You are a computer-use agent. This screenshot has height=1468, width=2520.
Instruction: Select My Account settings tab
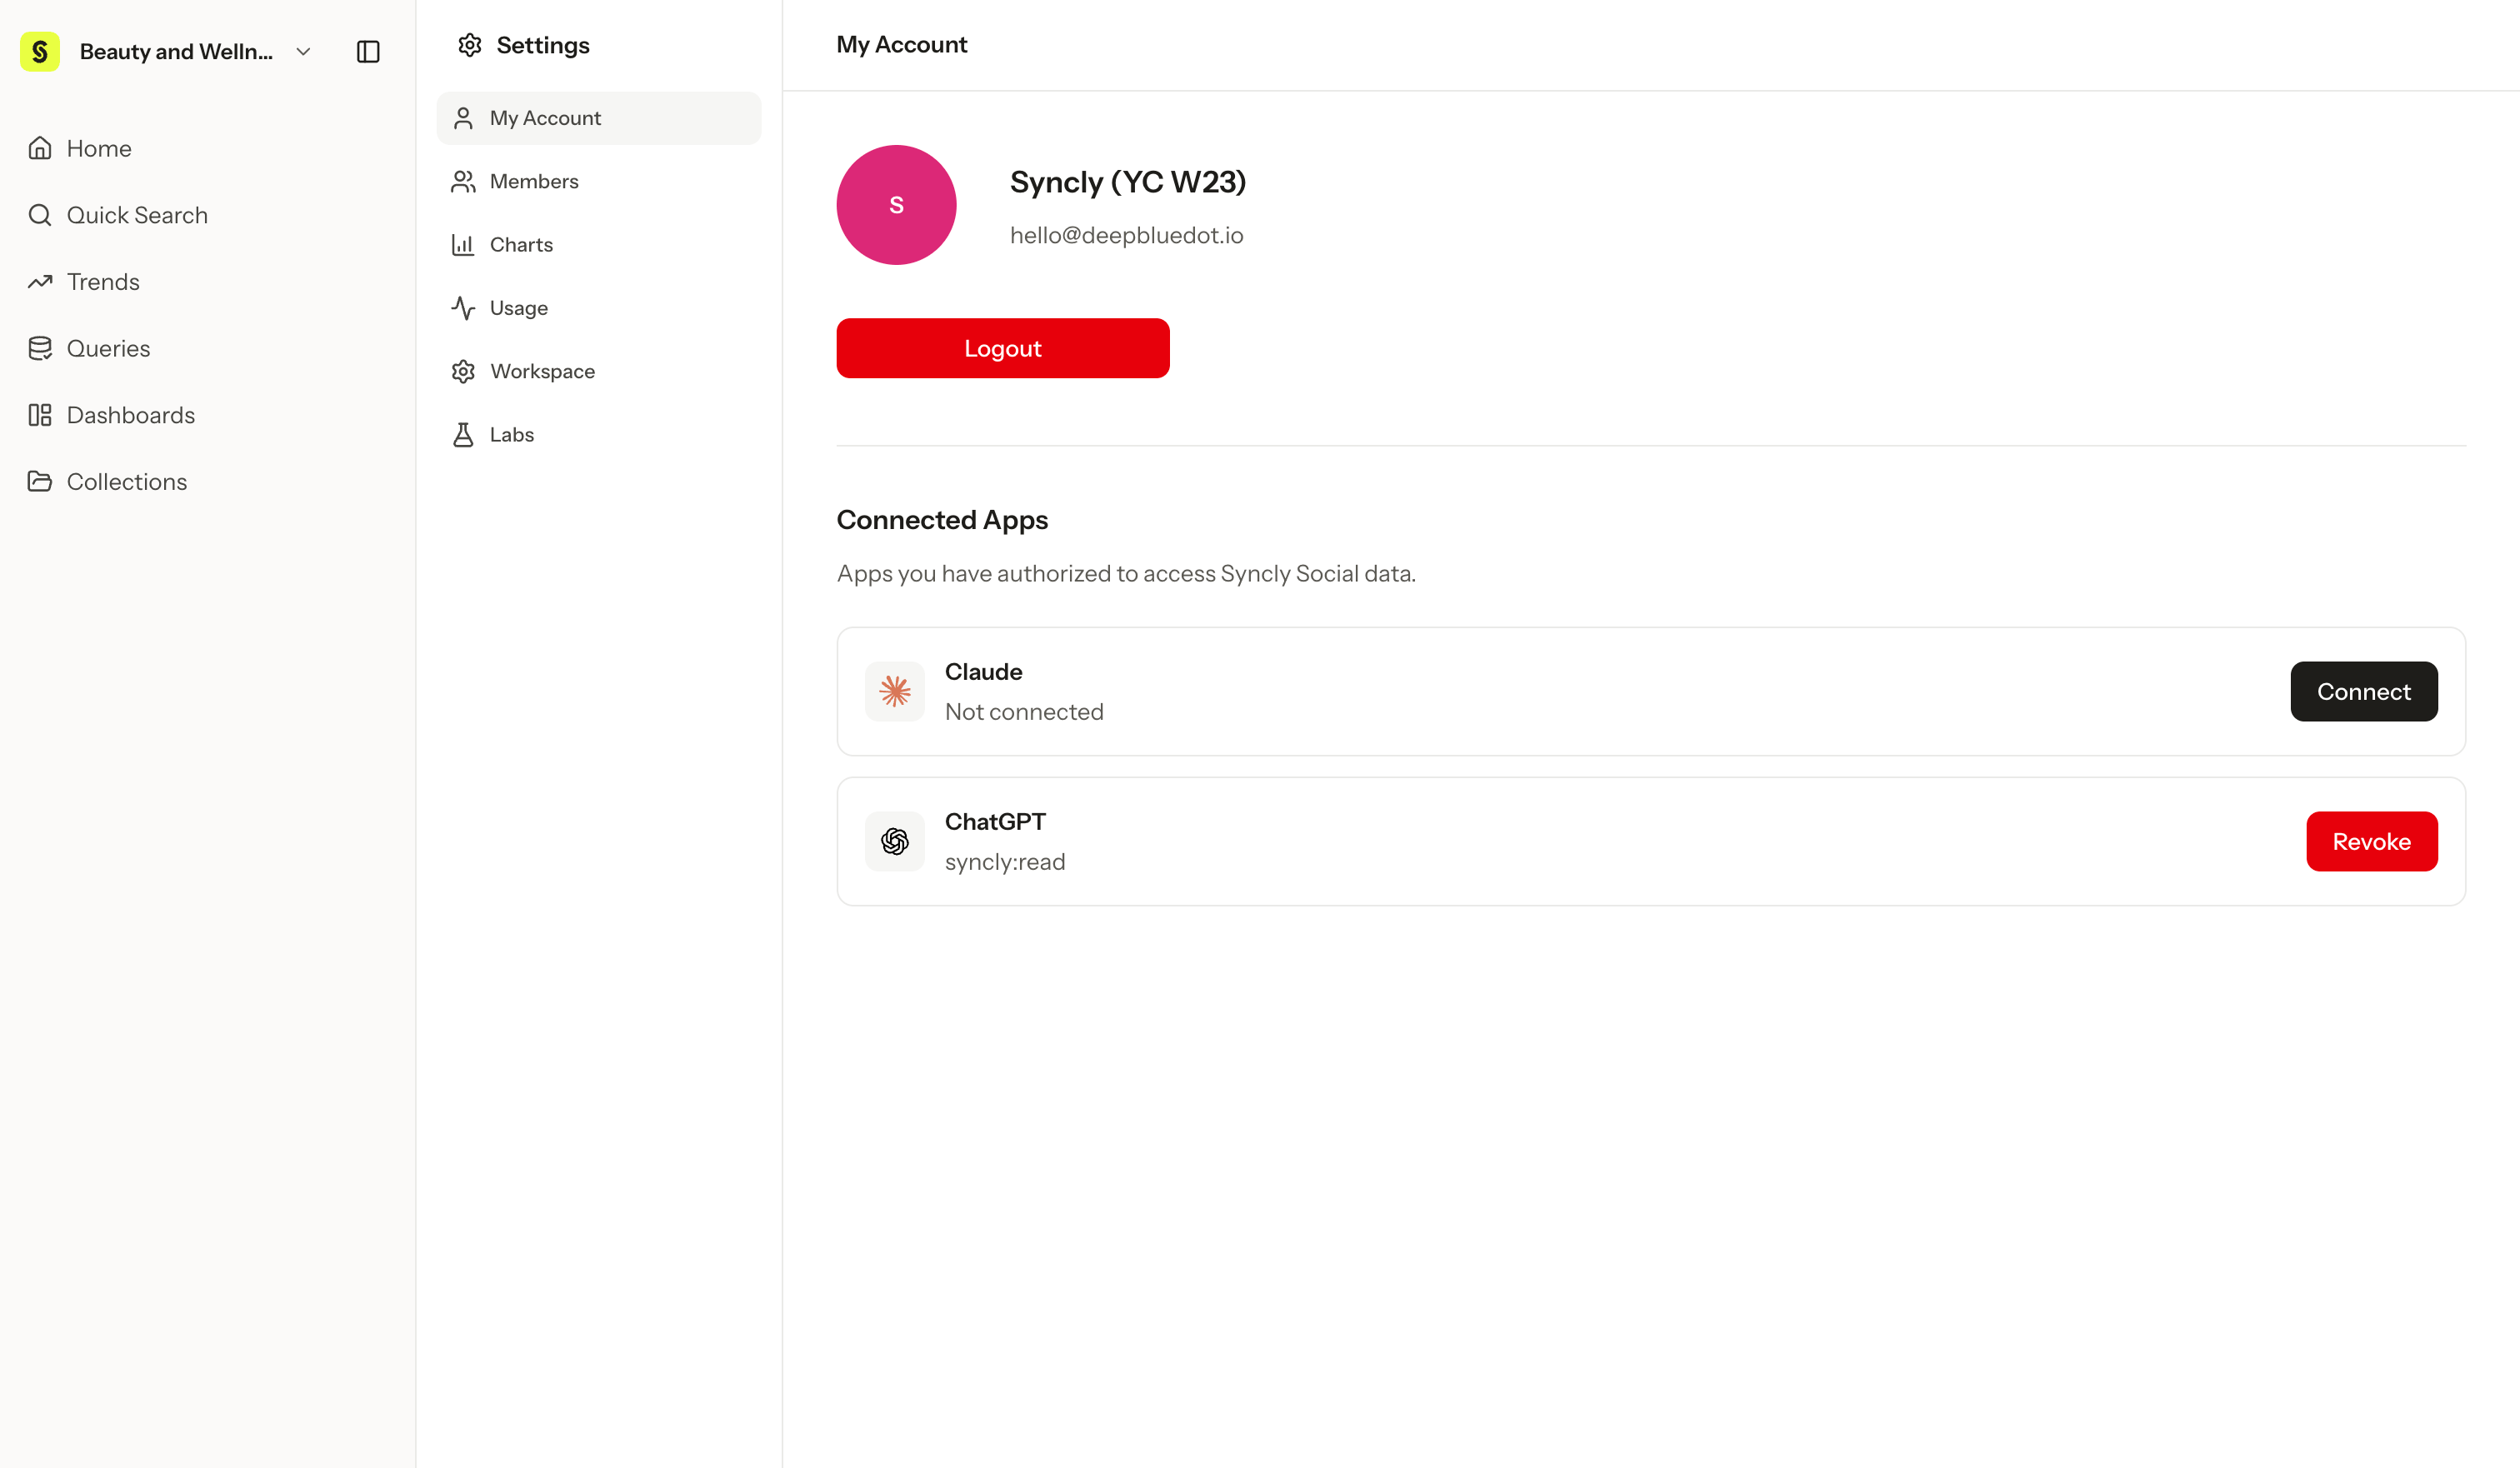[599, 118]
